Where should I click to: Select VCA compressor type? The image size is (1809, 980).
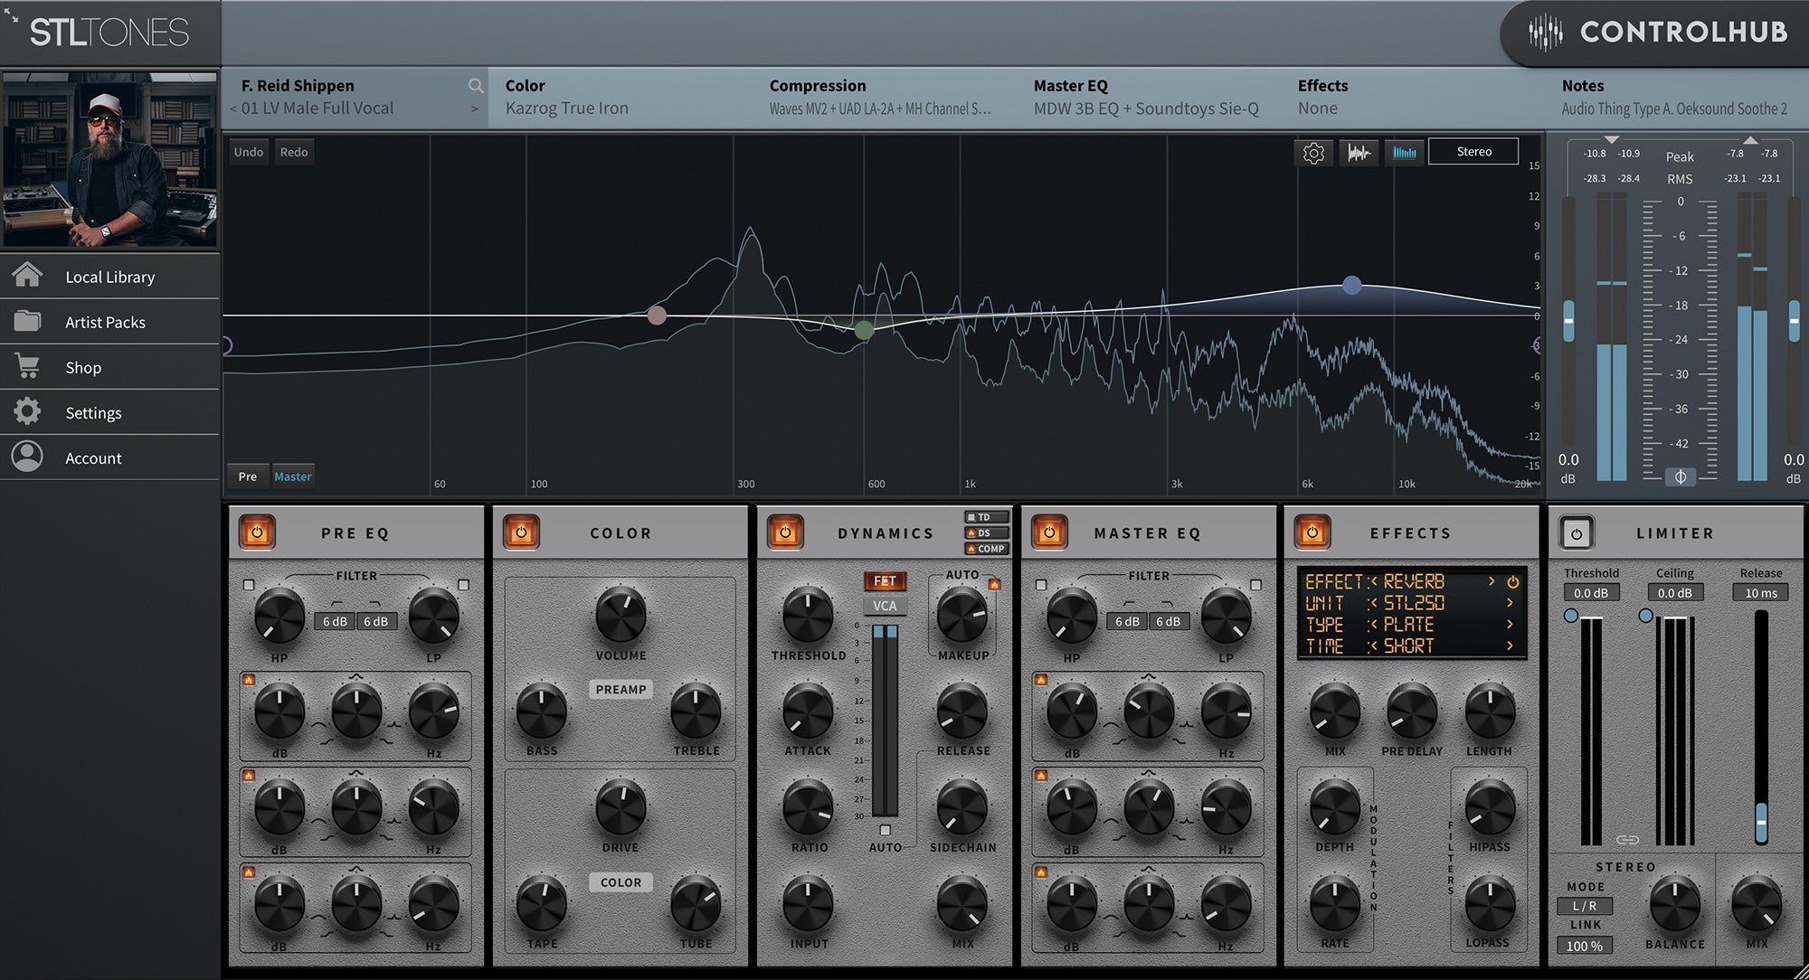coord(885,606)
